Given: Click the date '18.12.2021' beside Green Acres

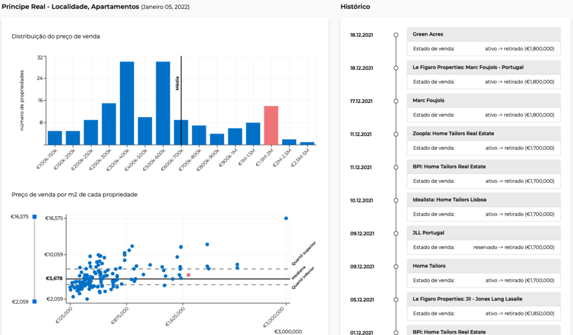Looking at the screenshot, I should point(361,35).
